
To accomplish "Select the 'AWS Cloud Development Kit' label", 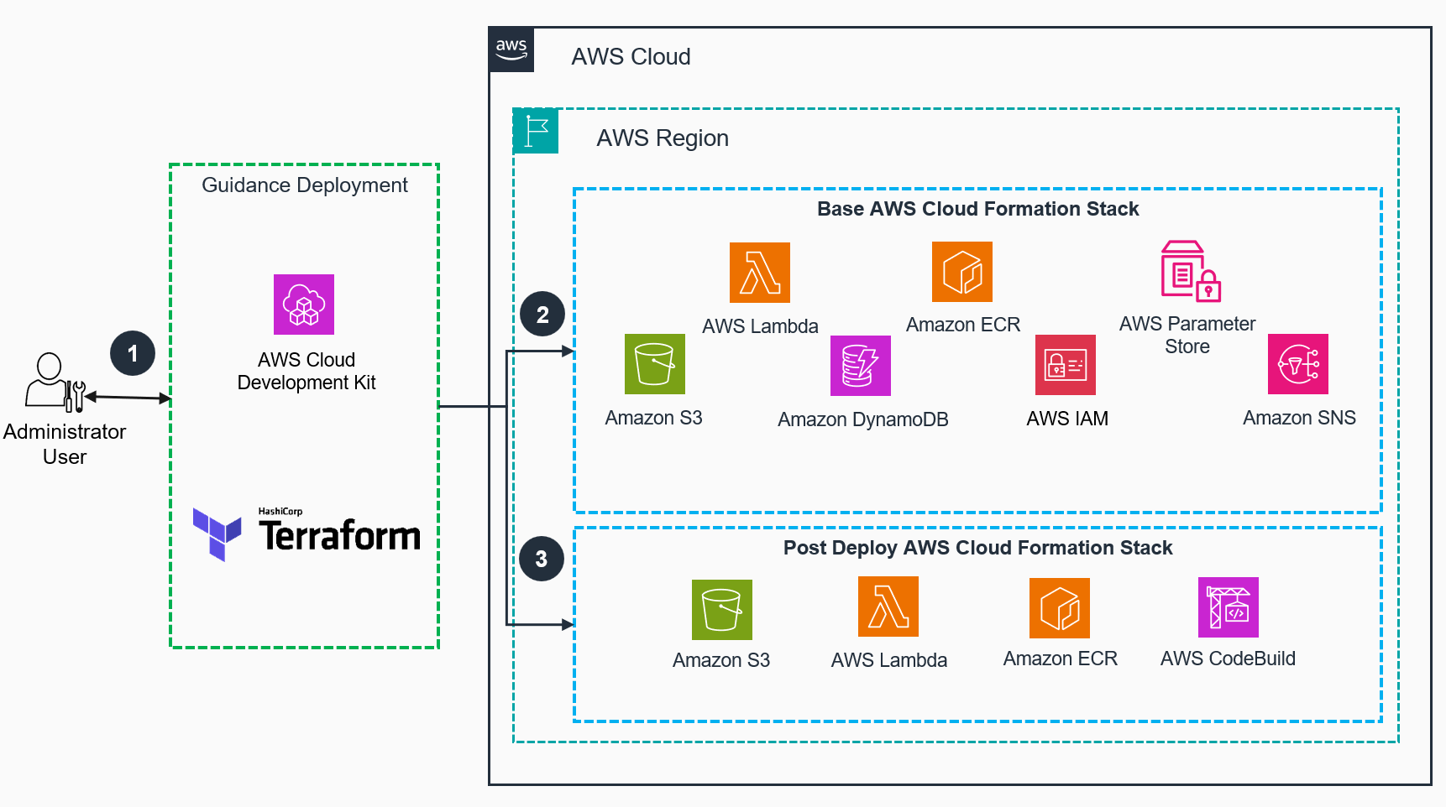I will click(306, 371).
